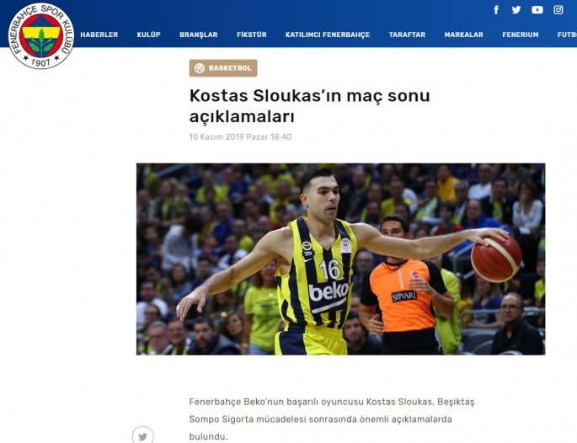Share article via round Twitter button
Viewport: 577px width, 443px height.
(143, 435)
